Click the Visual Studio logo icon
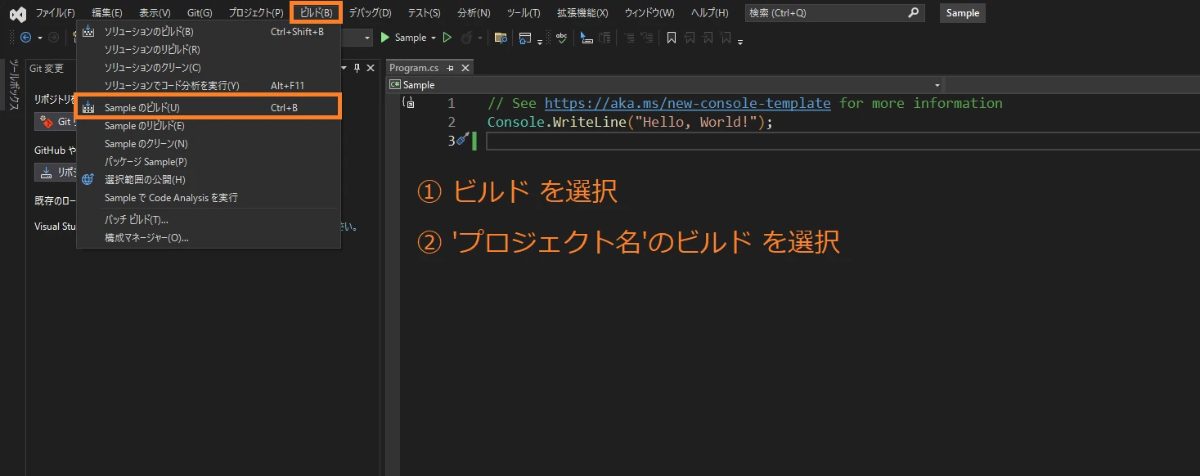This screenshot has height=476, width=1200. point(17,14)
